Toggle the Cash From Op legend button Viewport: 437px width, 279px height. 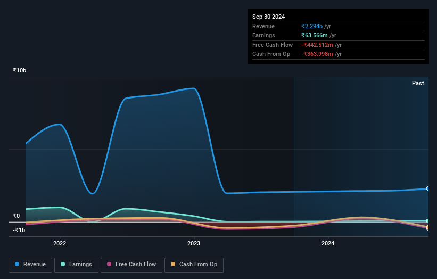194,265
